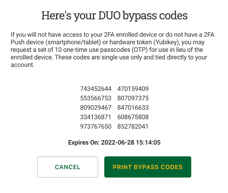Click the last code 852782041
Image resolution: width=228 pixels, height=193 pixels.
133,126
